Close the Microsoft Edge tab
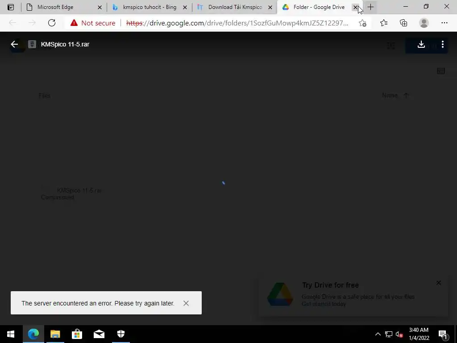The width and height of the screenshot is (457, 343). (100, 7)
